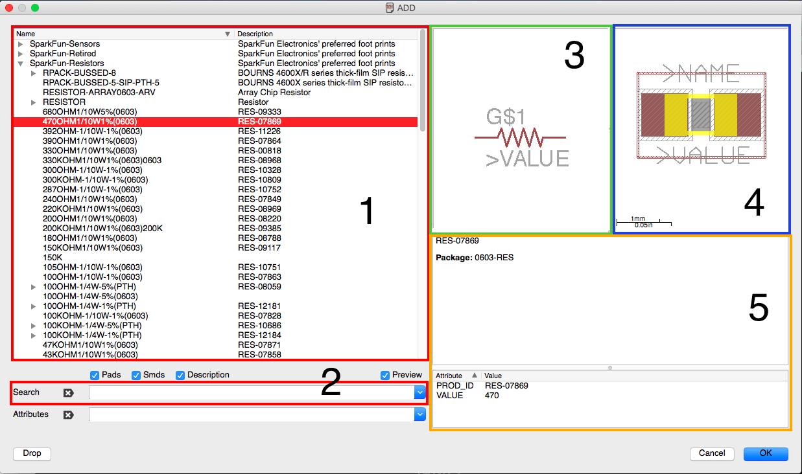
Task: Click OK to add the selected resistor
Action: (x=765, y=454)
